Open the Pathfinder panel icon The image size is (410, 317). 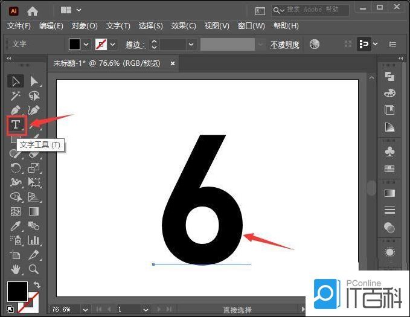389,76
